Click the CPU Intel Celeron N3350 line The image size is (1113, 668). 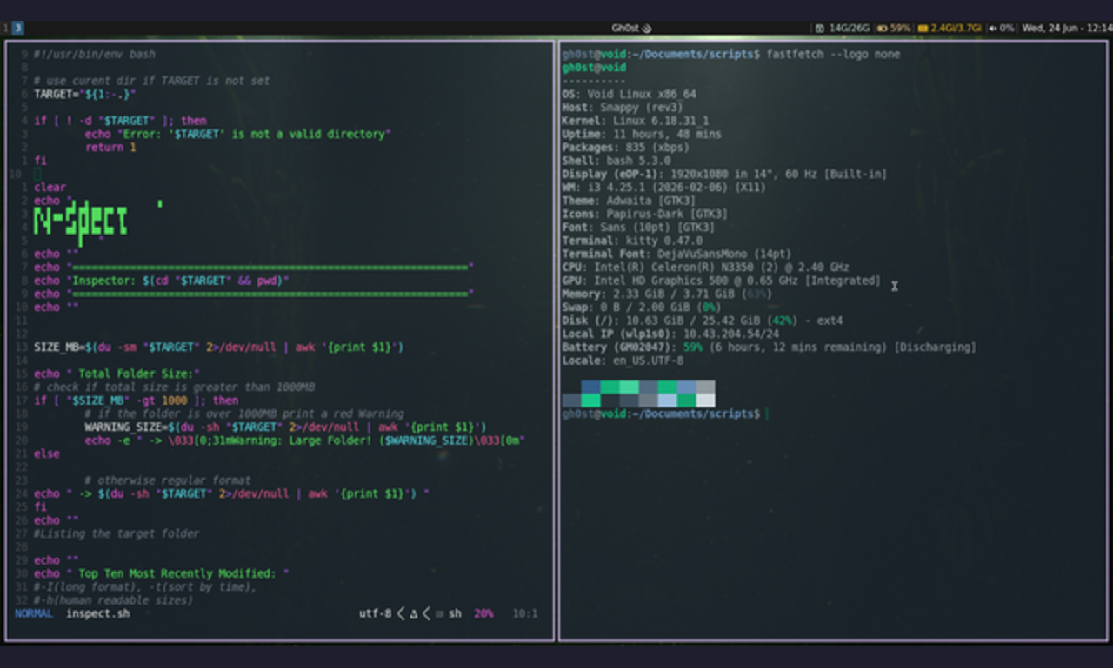705,268
